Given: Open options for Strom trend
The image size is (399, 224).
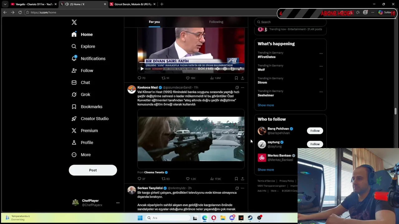Looking at the screenshot, I should pos(321,79).
